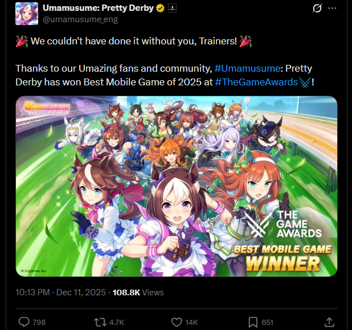Click the share upload icon
This screenshot has height=330, width=352.
point(329,322)
